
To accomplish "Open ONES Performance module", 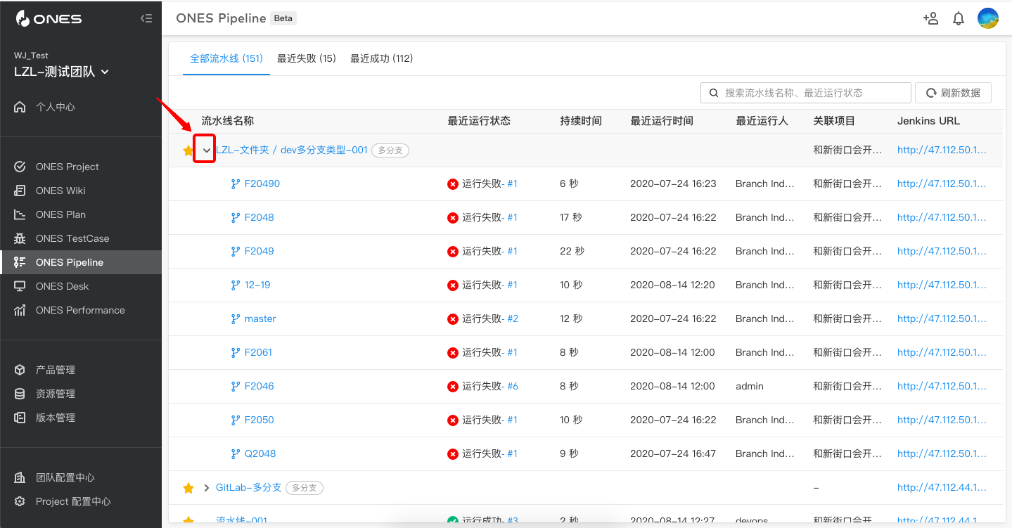I will [x=81, y=310].
